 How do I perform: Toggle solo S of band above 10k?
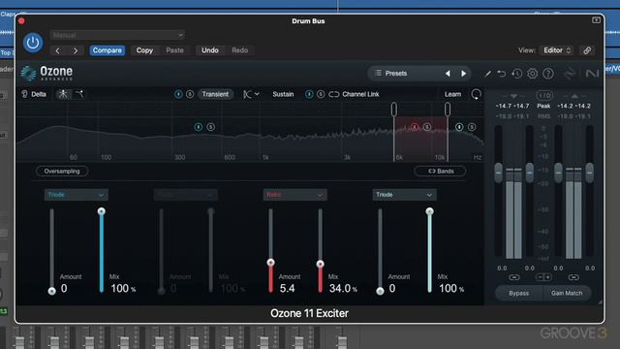click(472, 127)
